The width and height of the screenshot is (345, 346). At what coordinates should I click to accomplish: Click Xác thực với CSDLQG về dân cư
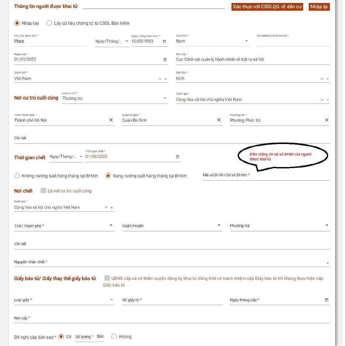click(x=267, y=7)
